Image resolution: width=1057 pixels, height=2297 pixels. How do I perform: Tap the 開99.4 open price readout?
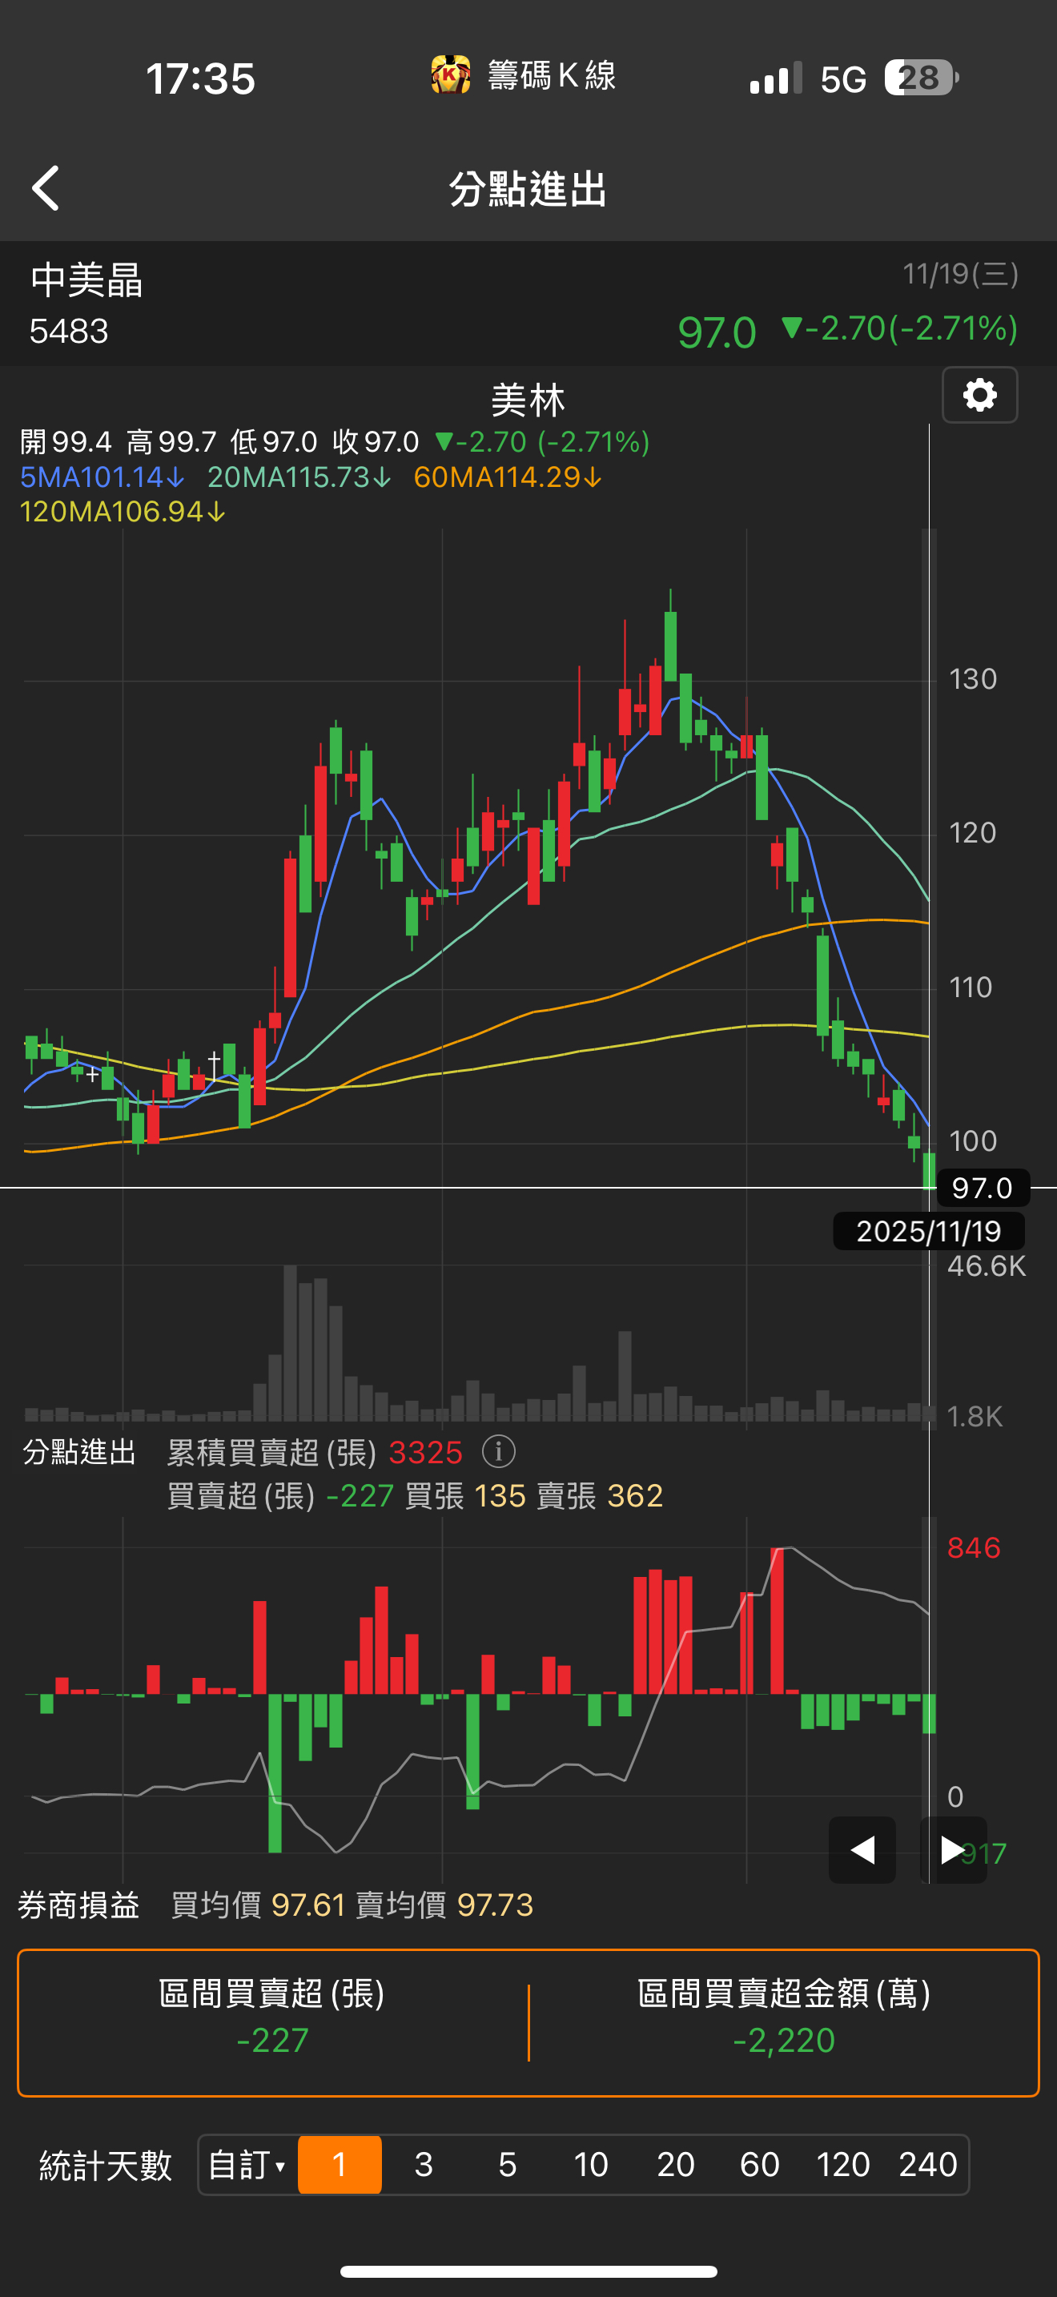[66, 441]
